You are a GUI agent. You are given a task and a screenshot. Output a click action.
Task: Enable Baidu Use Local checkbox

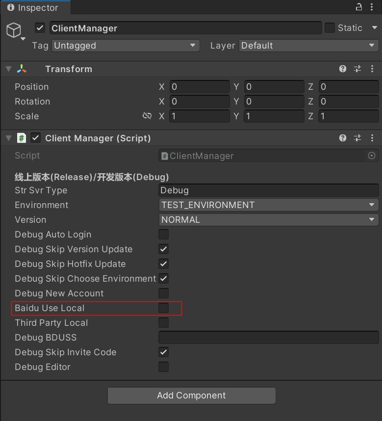click(163, 308)
